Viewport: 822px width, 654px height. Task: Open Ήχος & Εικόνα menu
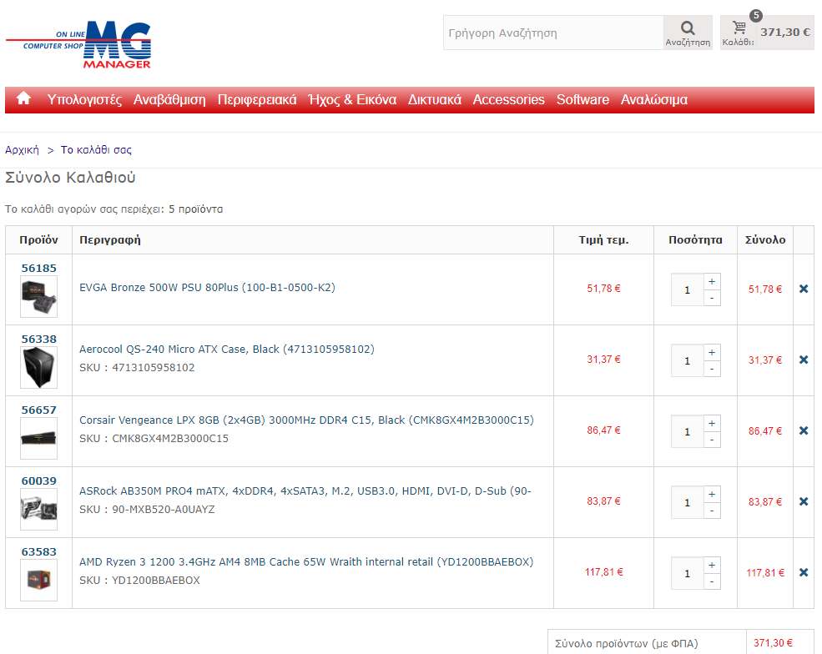[352, 99]
